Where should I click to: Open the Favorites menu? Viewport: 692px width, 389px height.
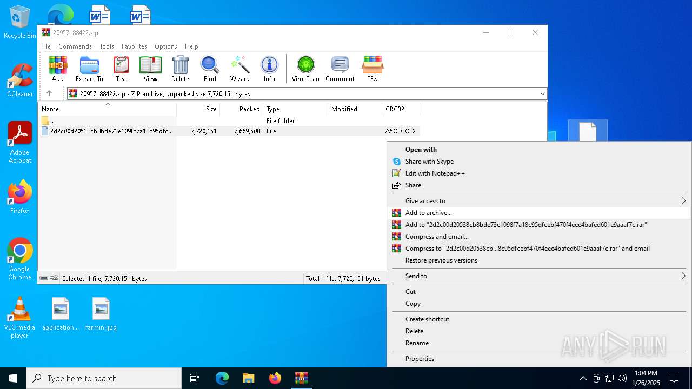point(134,46)
